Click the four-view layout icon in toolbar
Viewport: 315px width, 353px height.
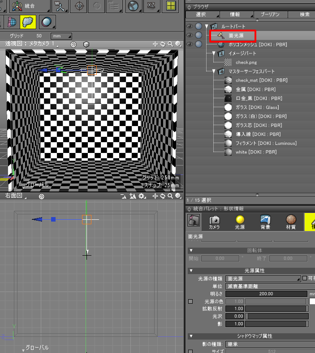coord(171,6)
